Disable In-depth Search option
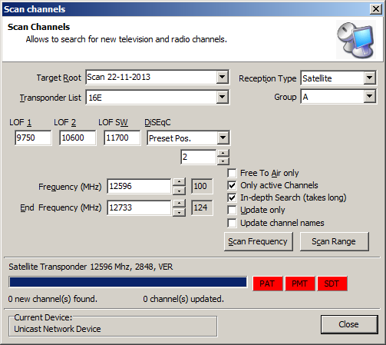Screen dimensions: 386x345 pyautogui.click(x=232, y=197)
